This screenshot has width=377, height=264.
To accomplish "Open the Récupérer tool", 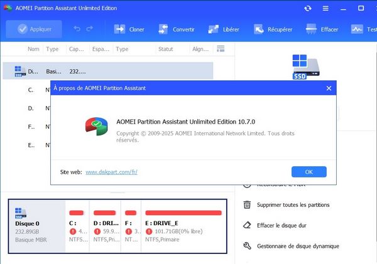I will (x=273, y=29).
